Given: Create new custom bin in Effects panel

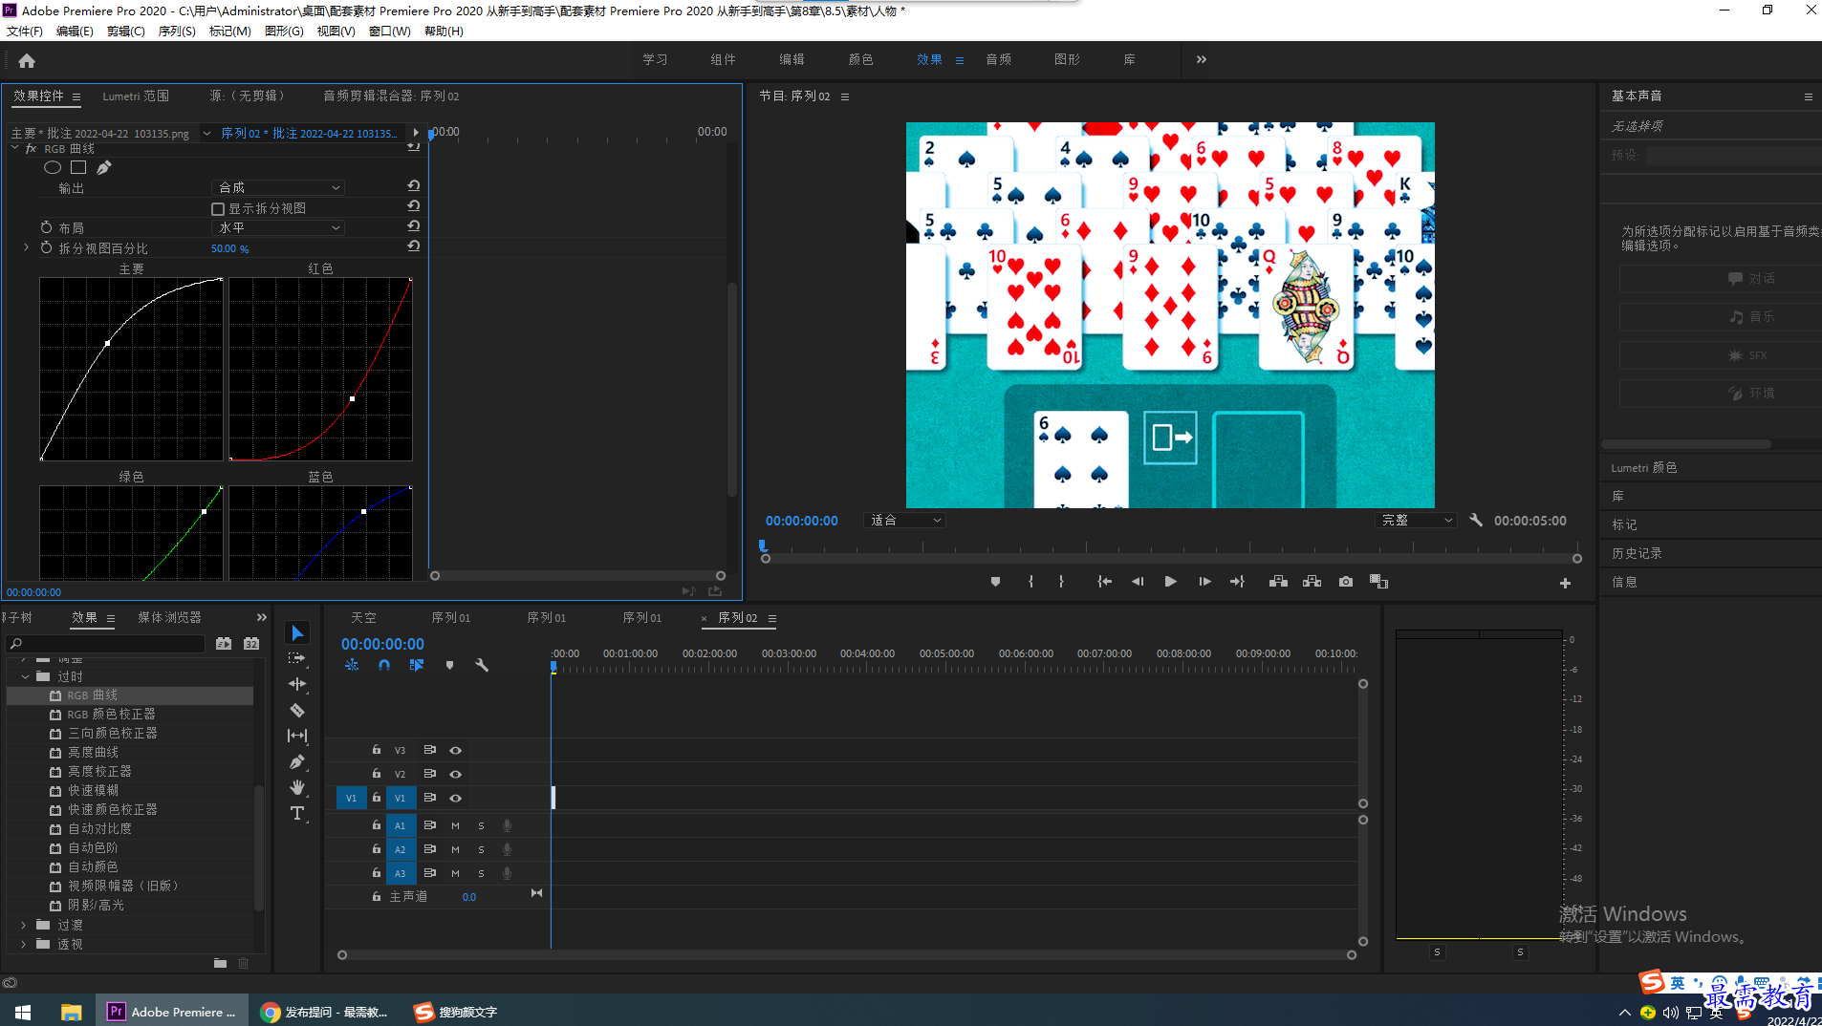Looking at the screenshot, I should (220, 963).
